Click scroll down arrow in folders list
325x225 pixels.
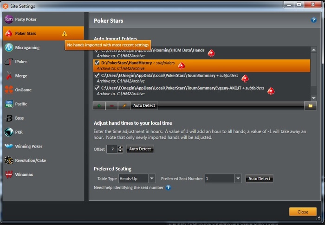pyautogui.click(x=313, y=98)
